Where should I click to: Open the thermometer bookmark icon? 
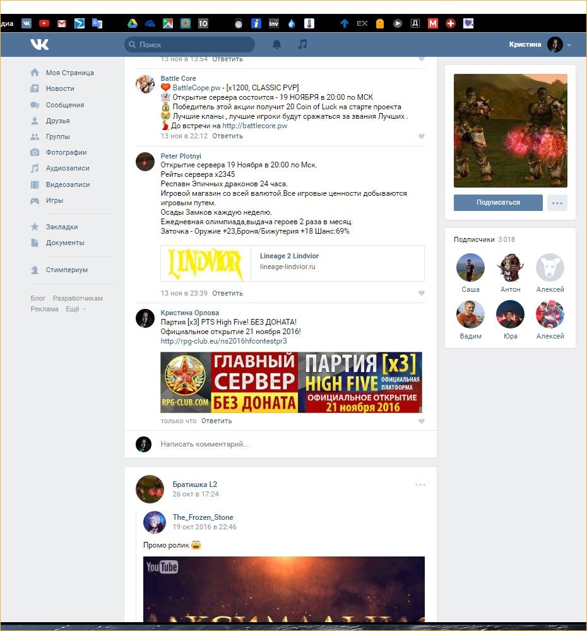tap(309, 23)
